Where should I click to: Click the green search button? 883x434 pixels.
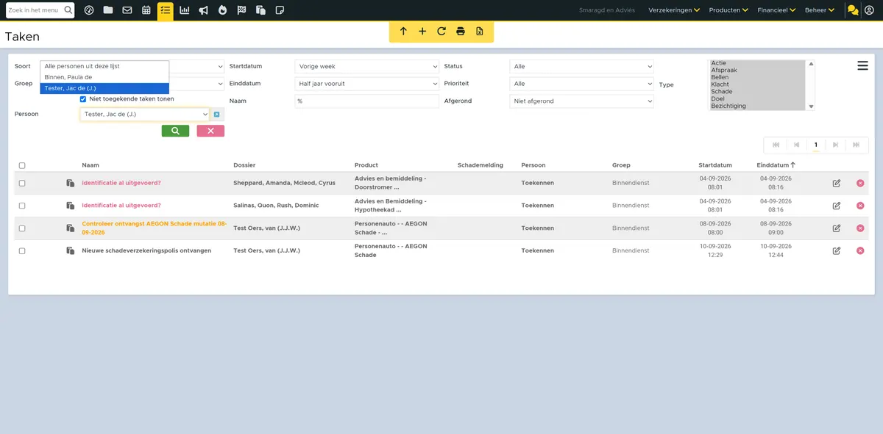(175, 131)
